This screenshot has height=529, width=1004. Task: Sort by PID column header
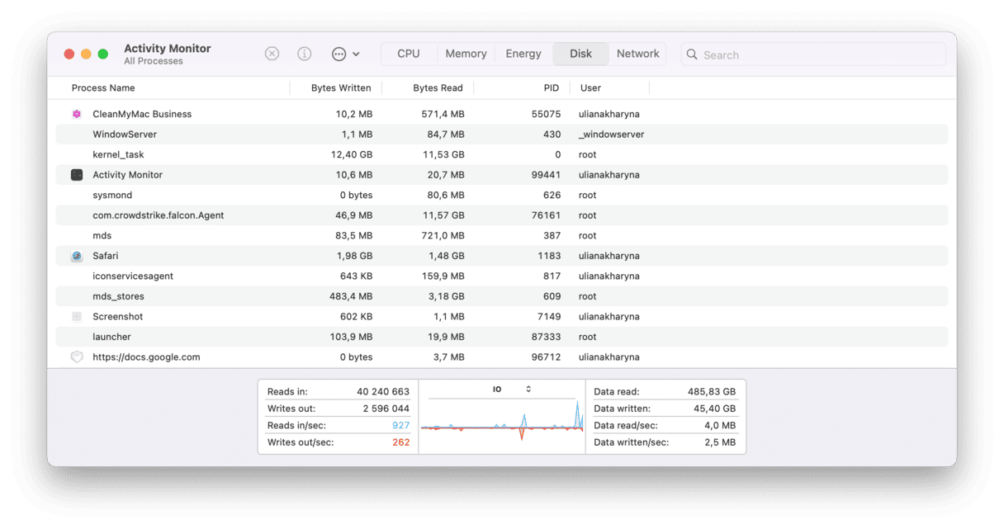pyautogui.click(x=552, y=88)
